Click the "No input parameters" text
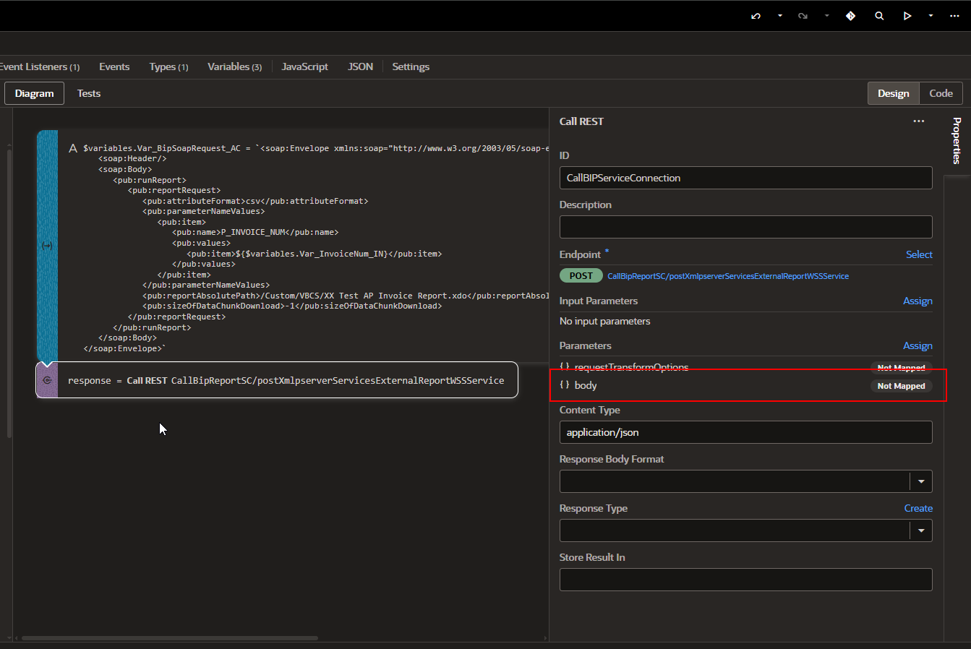The width and height of the screenshot is (971, 649). click(x=604, y=321)
